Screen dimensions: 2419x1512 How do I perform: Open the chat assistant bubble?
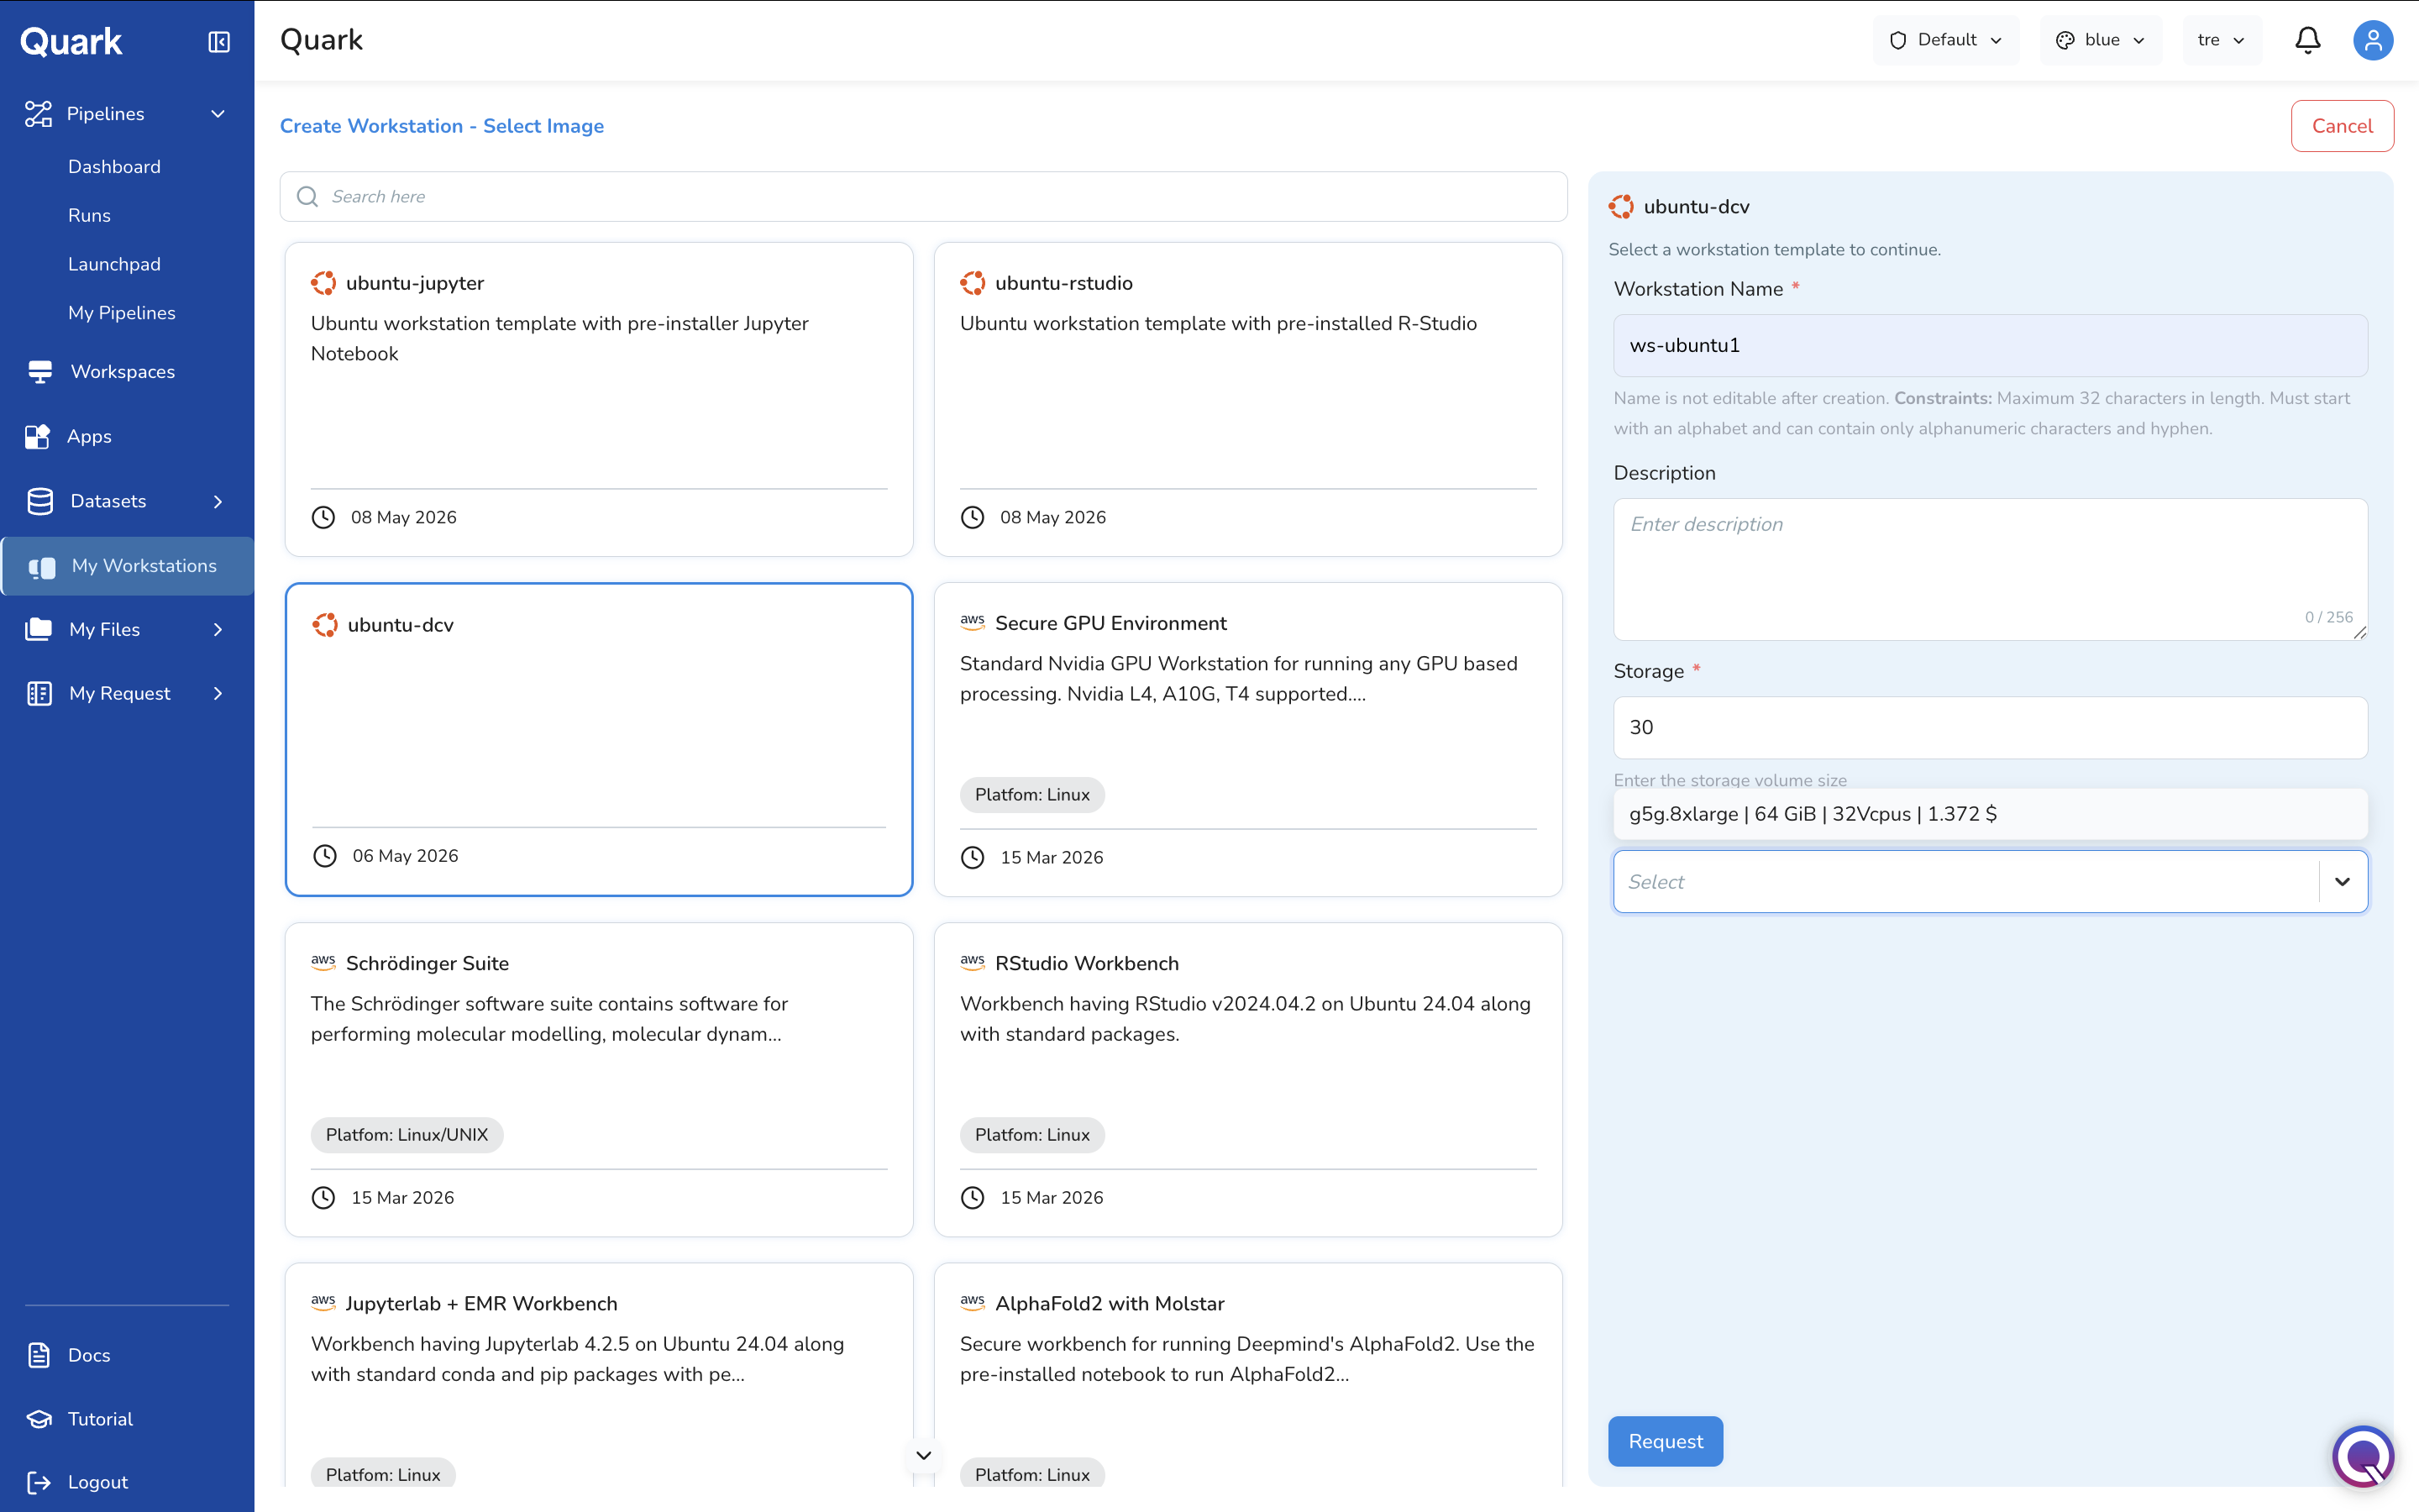2363,1457
